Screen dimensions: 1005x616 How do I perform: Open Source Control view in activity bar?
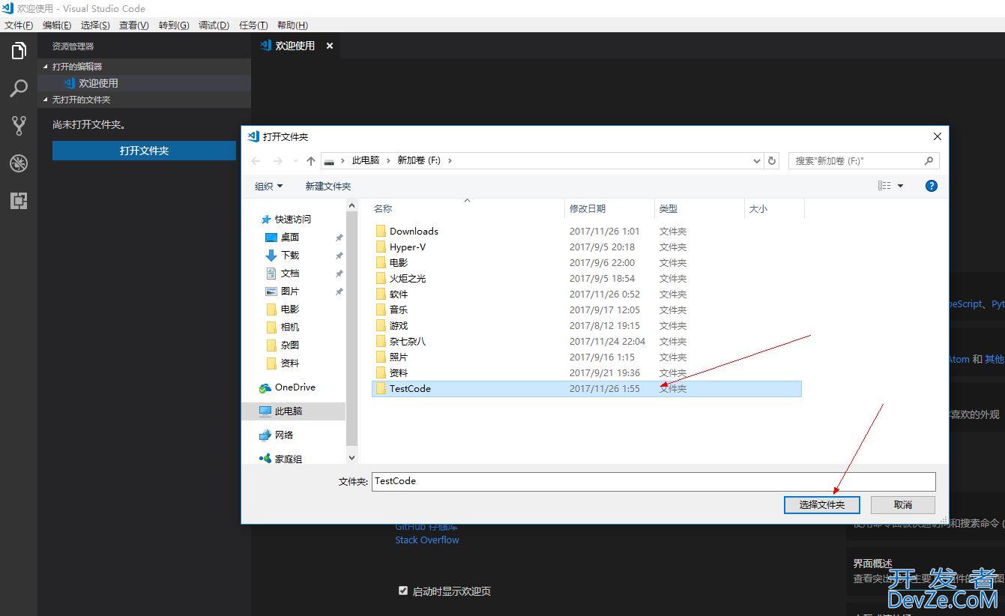19,125
